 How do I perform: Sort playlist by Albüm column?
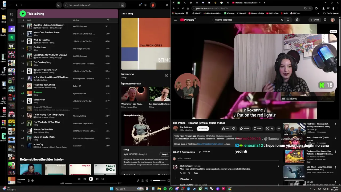coord(76,20)
